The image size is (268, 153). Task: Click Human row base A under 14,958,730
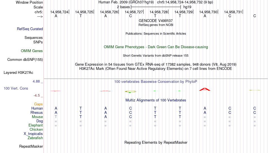[x=205, y=108]
